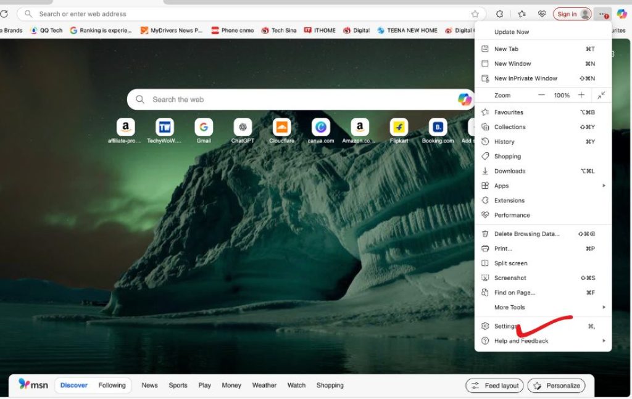
Task: Choose Print... from the menu
Action: 543,249
